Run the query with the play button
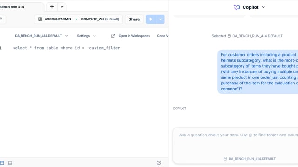This screenshot has height=167, width=298. click(x=151, y=19)
